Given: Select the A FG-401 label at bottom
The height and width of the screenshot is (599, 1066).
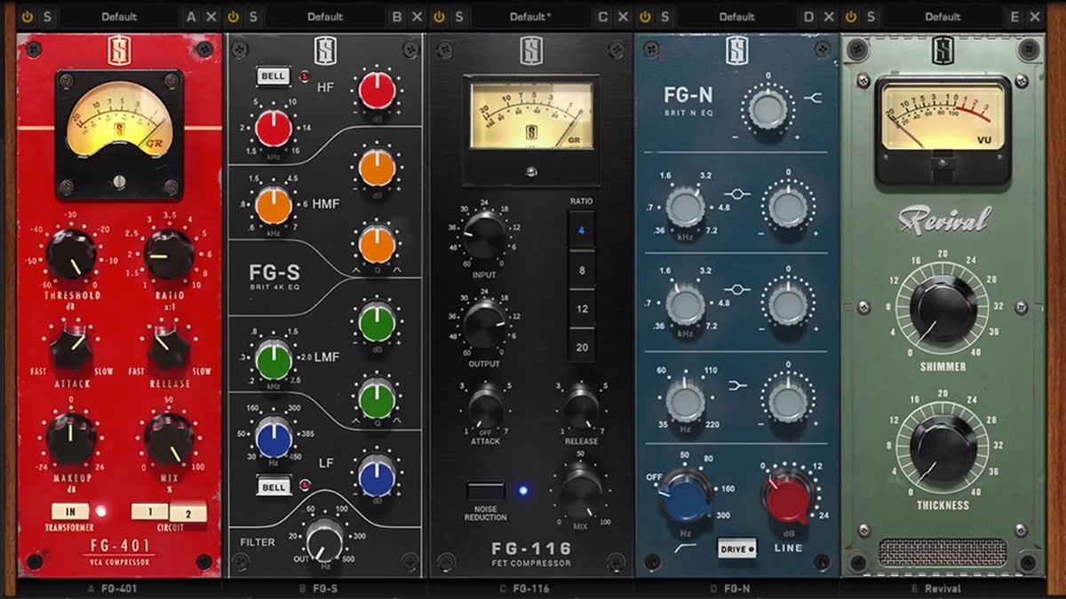Looking at the screenshot, I should [113, 588].
